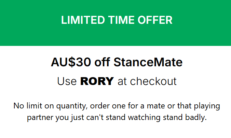Click the word 'off' in the headline
231x138 pixels.
coord(102,62)
